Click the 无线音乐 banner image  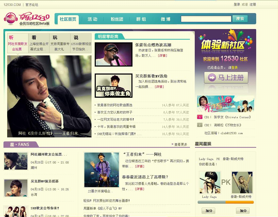pos(226,104)
